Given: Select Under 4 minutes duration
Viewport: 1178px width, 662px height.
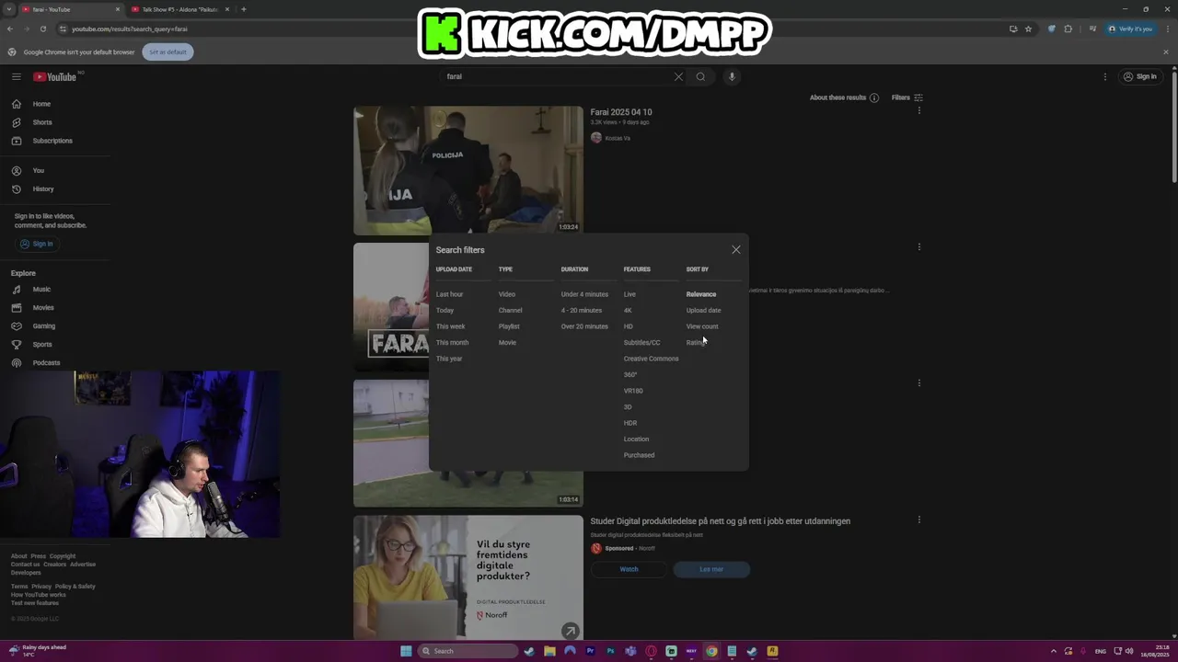Looking at the screenshot, I should [x=584, y=294].
